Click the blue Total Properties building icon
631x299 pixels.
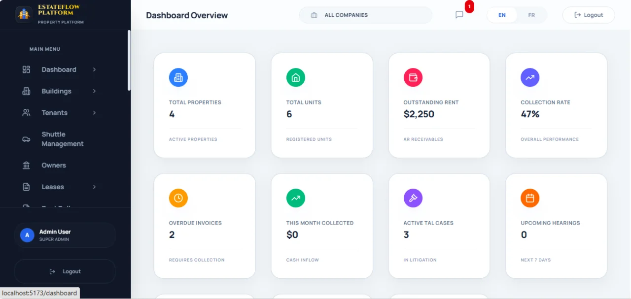click(x=178, y=77)
